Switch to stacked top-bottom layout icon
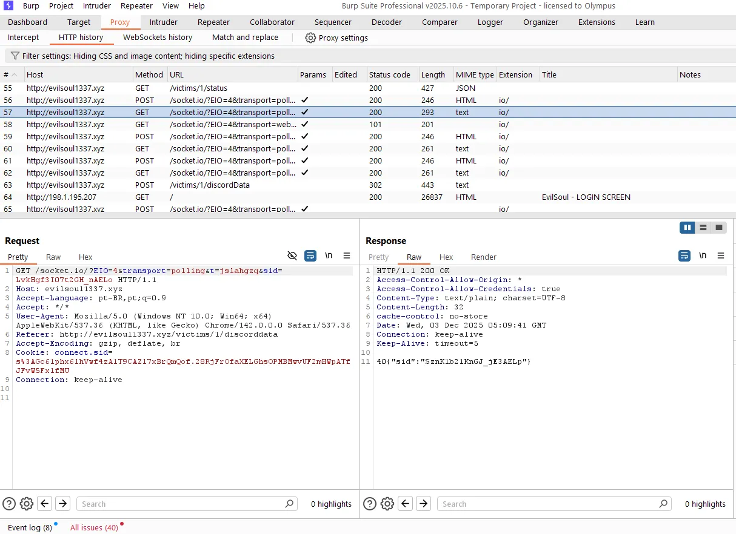The width and height of the screenshot is (736, 534). 703,228
